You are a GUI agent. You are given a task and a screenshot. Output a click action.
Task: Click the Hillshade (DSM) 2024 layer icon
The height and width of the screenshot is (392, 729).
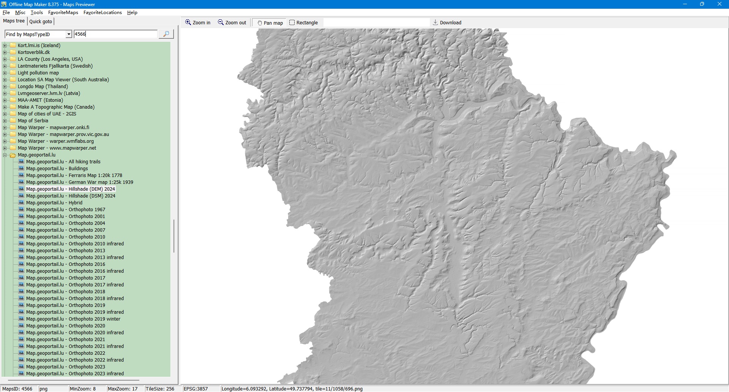pos(21,196)
